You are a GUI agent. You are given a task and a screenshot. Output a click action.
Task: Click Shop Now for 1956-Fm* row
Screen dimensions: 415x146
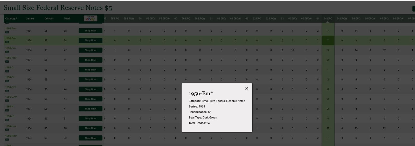coord(91,60)
